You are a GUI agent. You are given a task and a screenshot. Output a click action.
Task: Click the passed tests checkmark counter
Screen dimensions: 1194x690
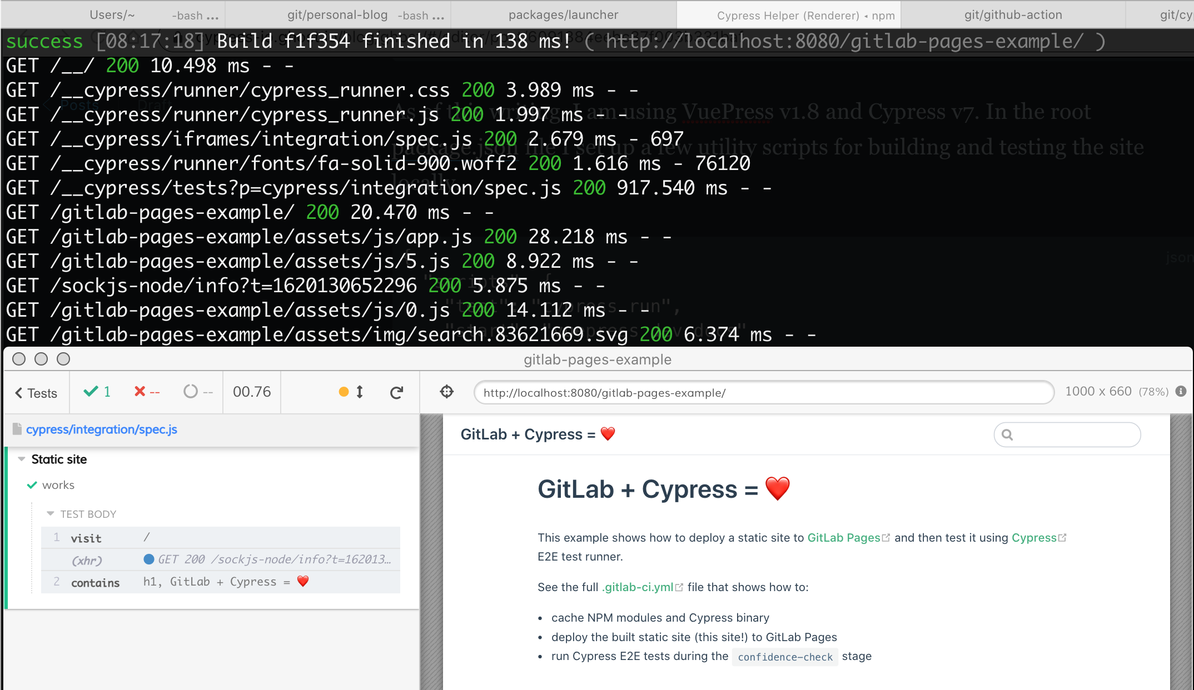point(97,392)
